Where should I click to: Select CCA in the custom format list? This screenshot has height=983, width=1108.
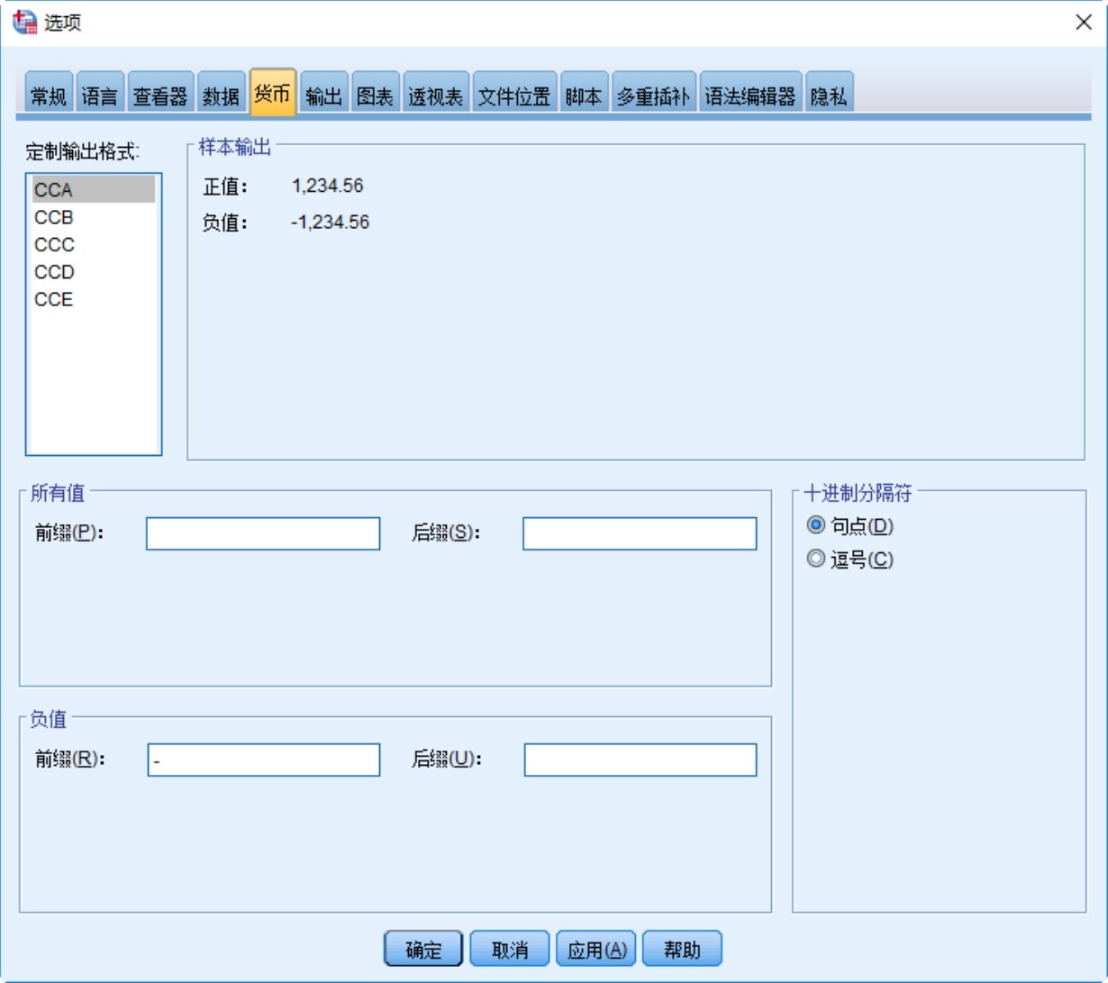(x=94, y=190)
